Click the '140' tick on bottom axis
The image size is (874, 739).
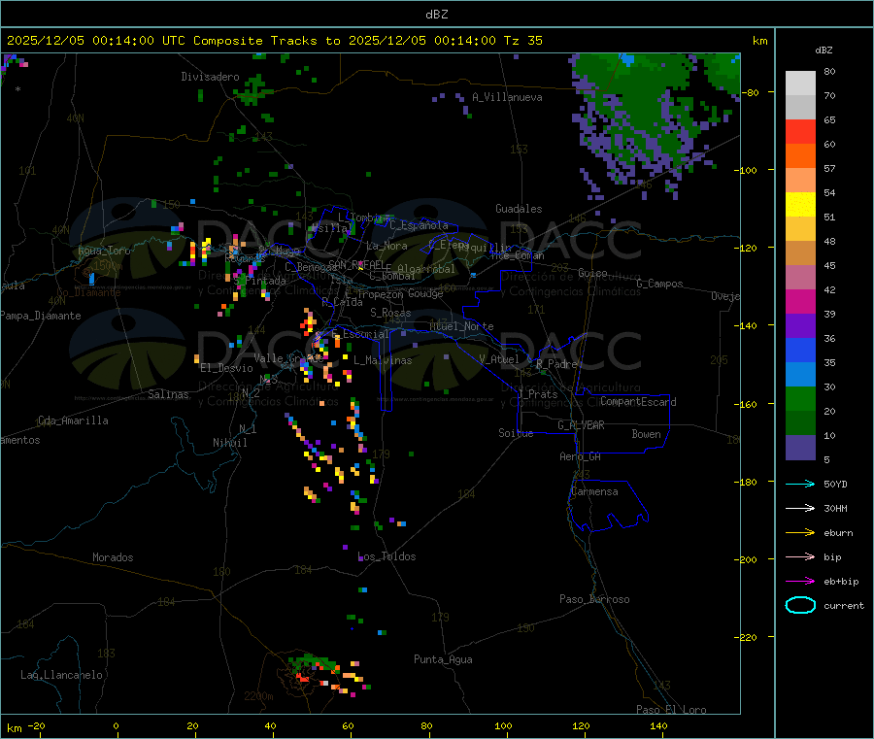[658, 725]
